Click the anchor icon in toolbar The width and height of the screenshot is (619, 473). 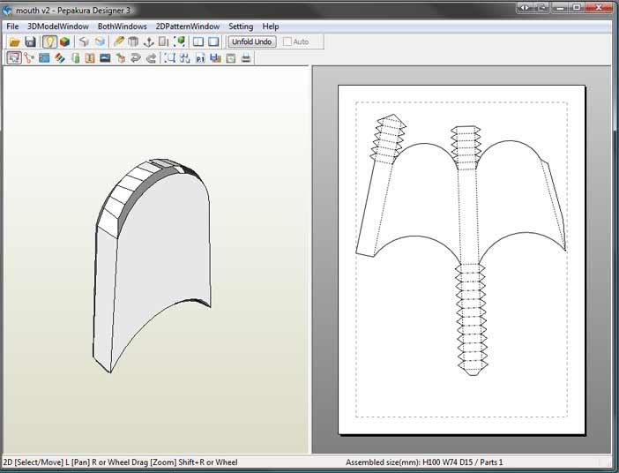148,41
